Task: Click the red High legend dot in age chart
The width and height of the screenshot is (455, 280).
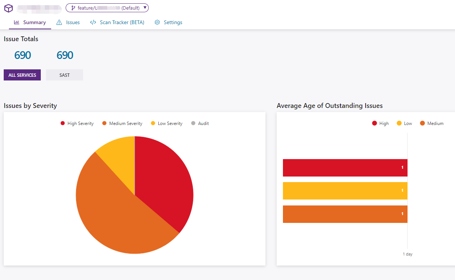Action: point(375,123)
